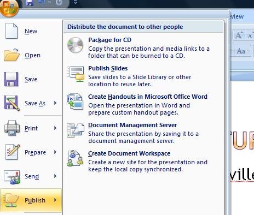Click the Undo icon in Quick Access Toolbar
This screenshot has width=254, height=215.
[42, 2]
